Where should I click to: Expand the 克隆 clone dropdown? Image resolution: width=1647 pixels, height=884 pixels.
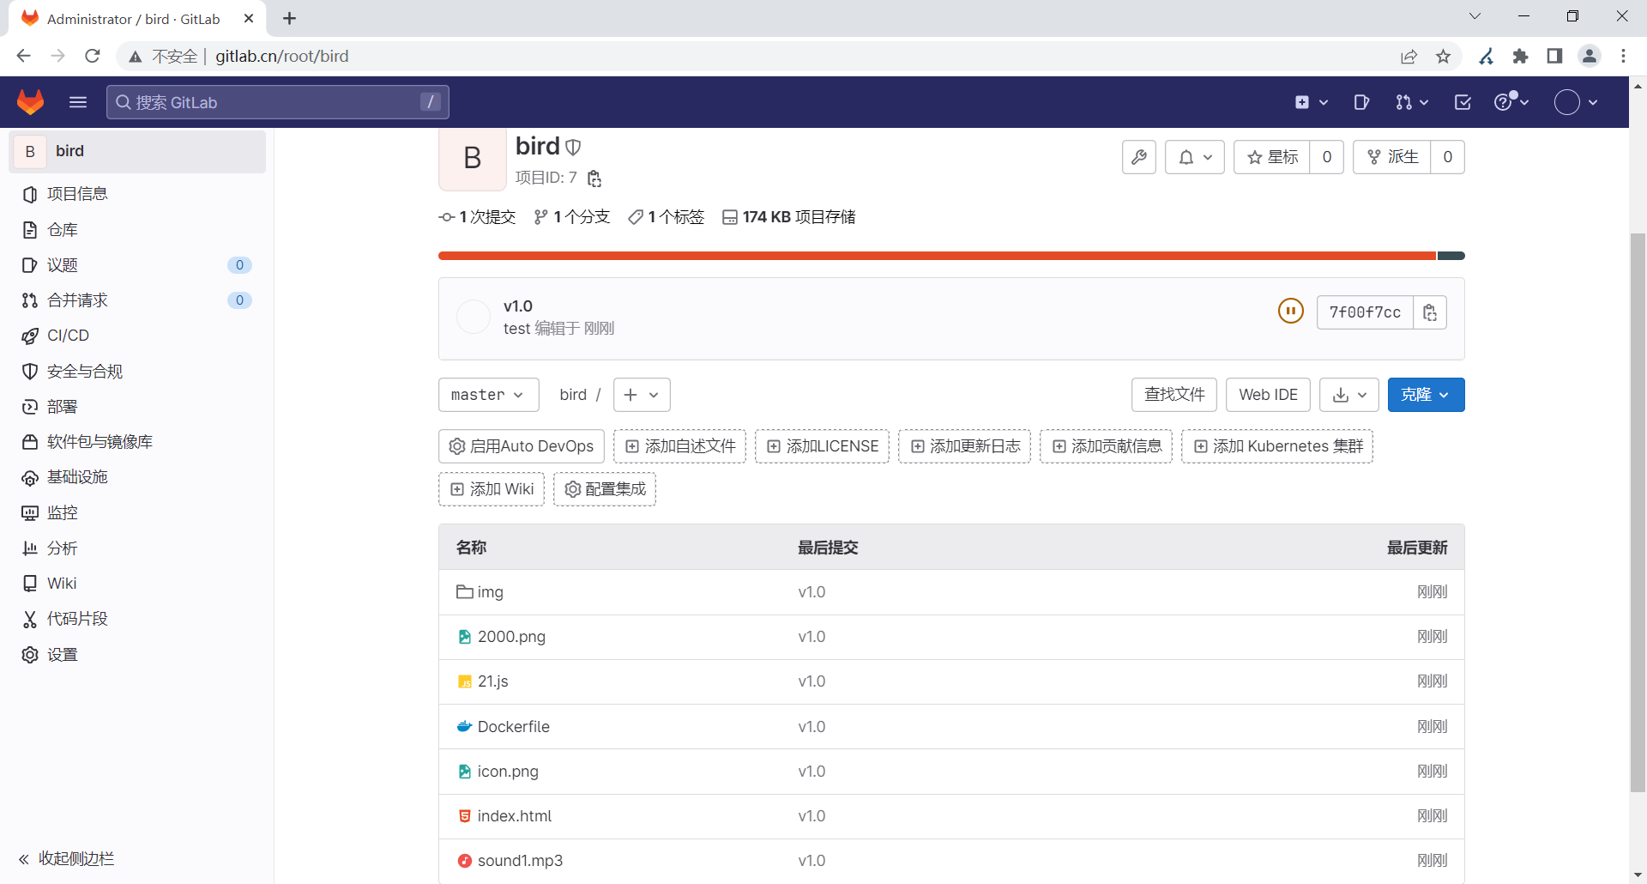pyautogui.click(x=1426, y=395)
